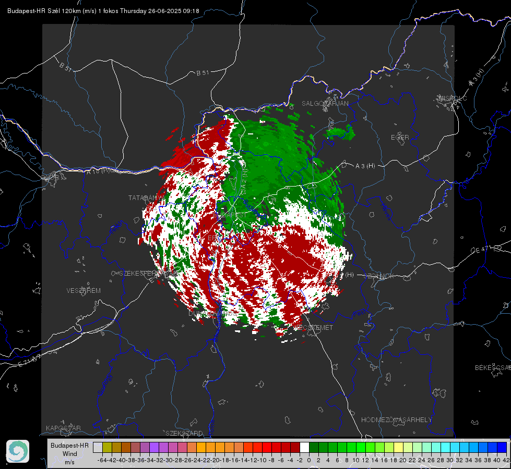This screenshot has height=469, width=511.
Task: Click the blue Pest county label
Action: [x=360, y=314]
